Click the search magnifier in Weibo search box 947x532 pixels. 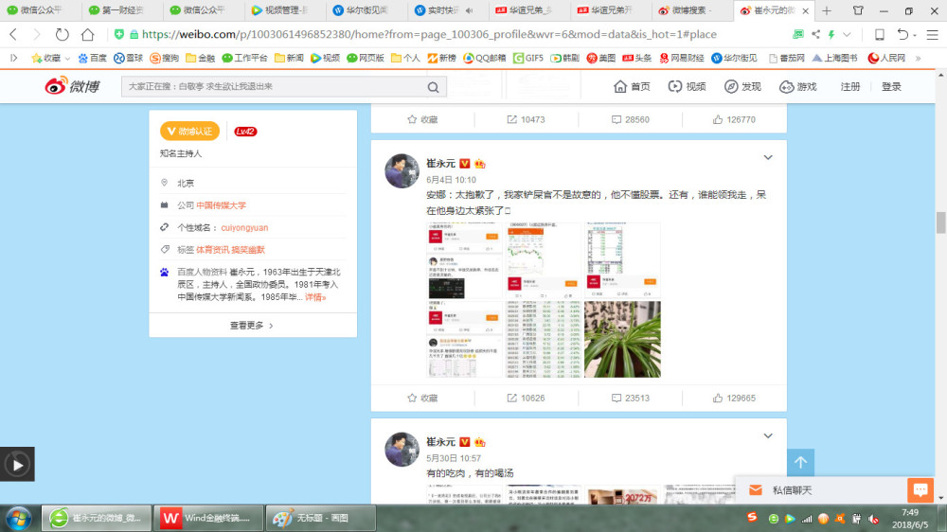[433, 87]
